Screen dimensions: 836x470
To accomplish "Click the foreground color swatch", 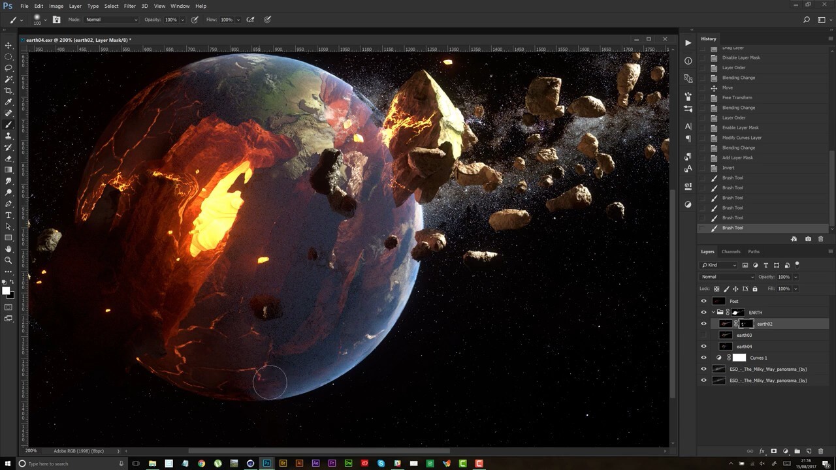I will (6, 291).
